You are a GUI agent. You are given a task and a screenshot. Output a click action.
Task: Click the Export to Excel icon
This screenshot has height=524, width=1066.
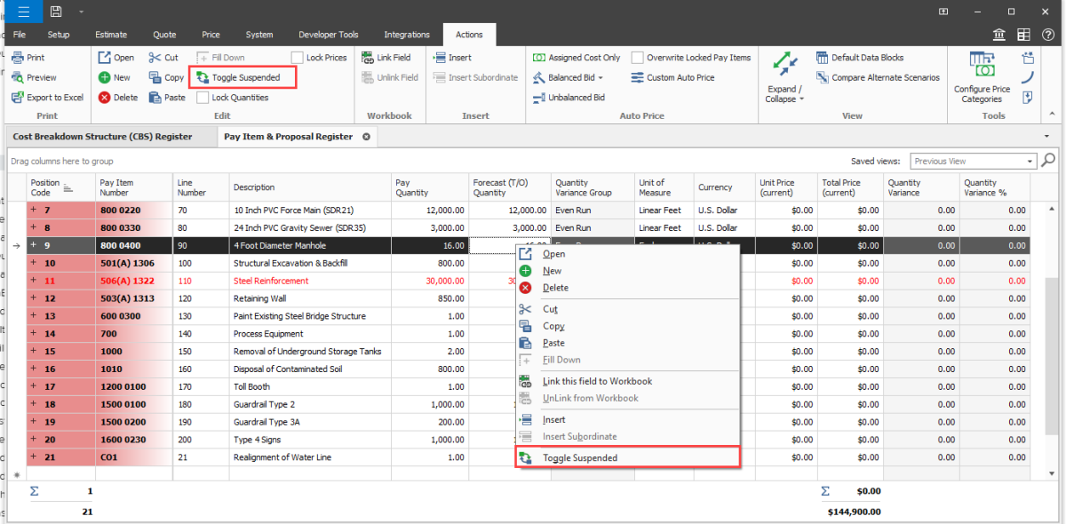(x=19, y=98)
